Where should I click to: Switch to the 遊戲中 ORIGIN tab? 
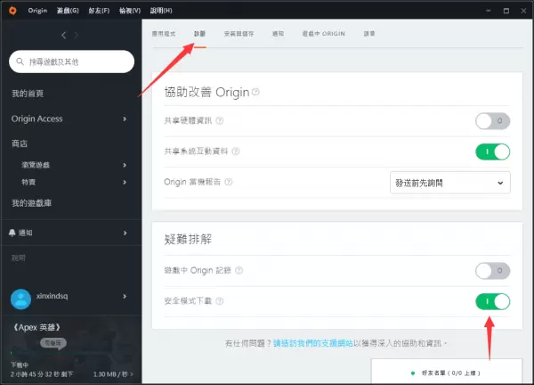click(324, 33)
